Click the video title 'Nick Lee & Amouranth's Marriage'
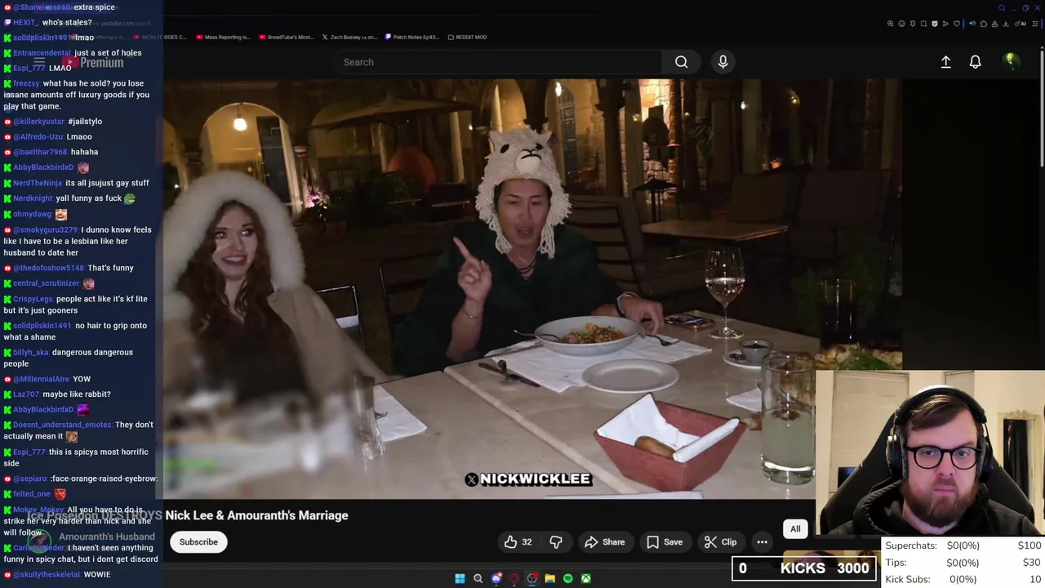The height and width of the screenshot is (588, 1045). pyautogui.click(x=256, y=515)
